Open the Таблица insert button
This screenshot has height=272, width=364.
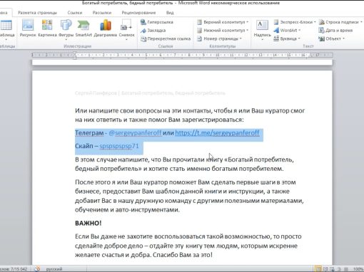click(6, 29)
